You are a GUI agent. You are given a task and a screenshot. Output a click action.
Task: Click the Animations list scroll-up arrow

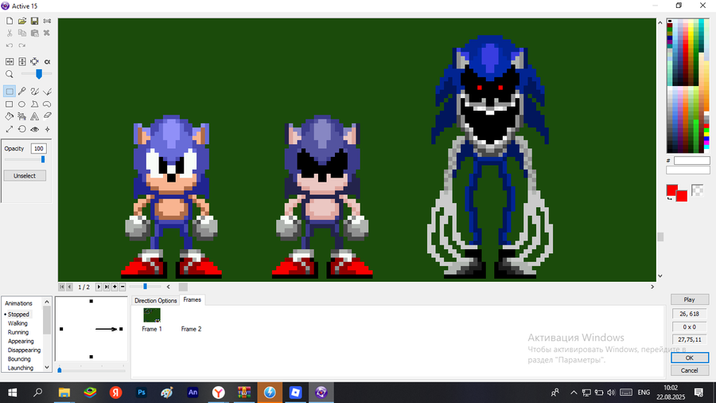pos(47,302)
